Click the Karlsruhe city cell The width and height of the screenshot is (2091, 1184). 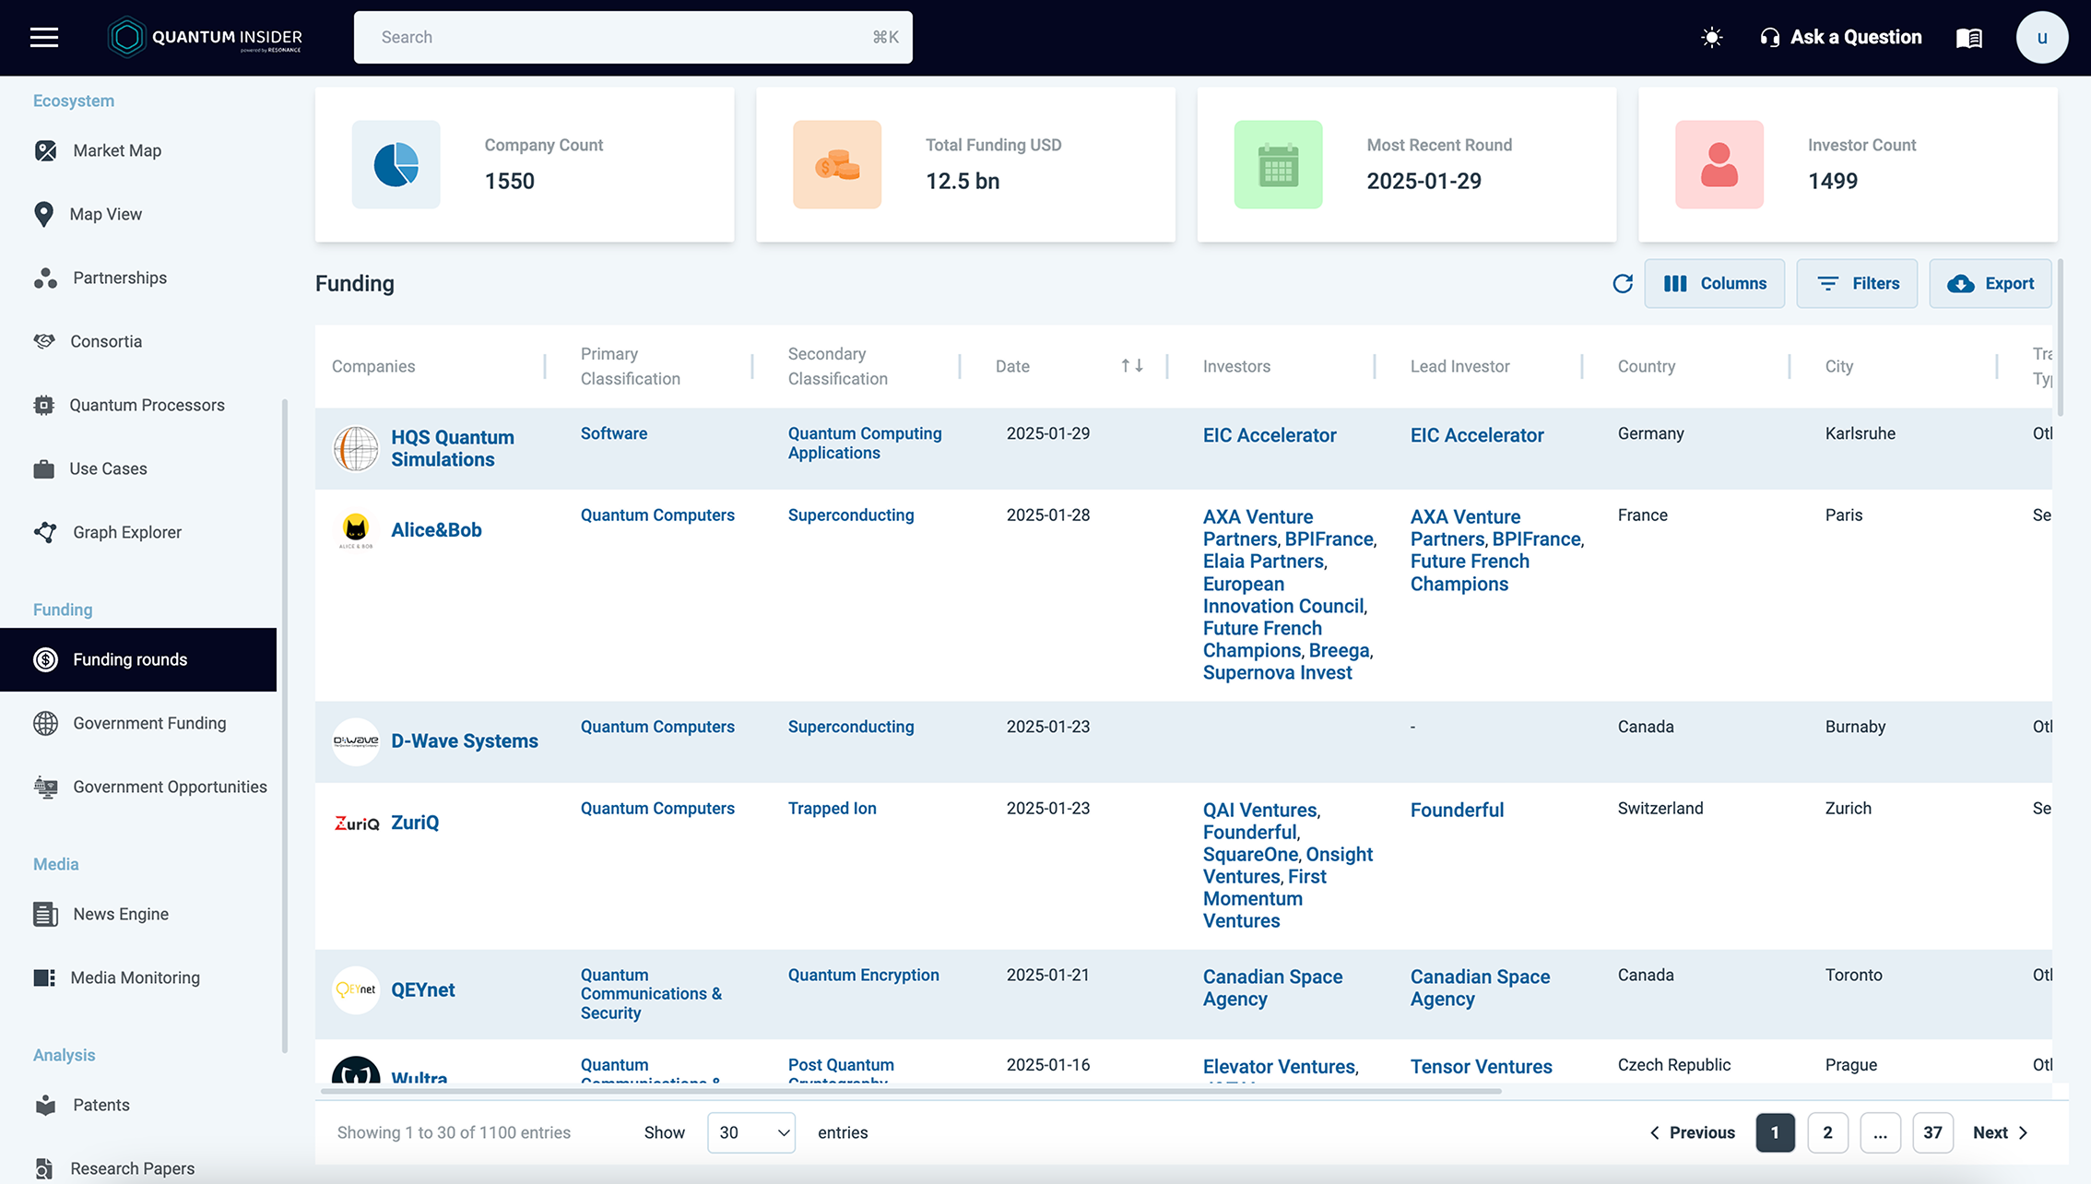pyautogui.click(x=1861, y=433)
